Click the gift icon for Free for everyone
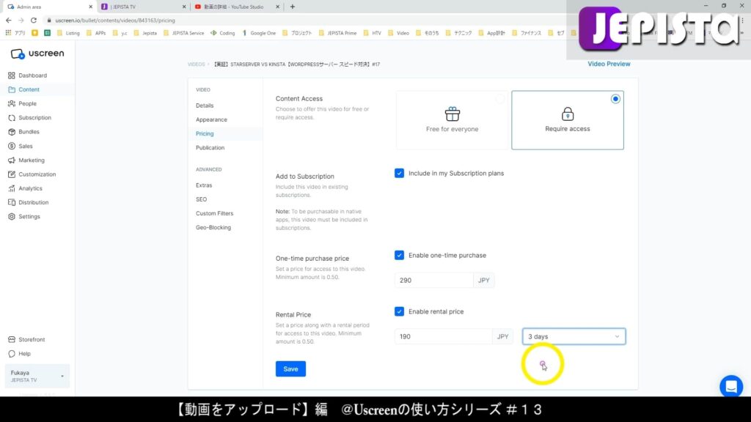 point(452,114)
